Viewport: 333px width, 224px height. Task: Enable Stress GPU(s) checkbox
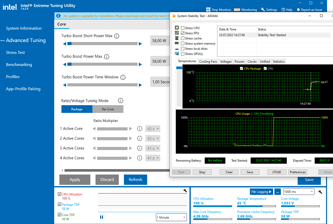coord(183,54)
